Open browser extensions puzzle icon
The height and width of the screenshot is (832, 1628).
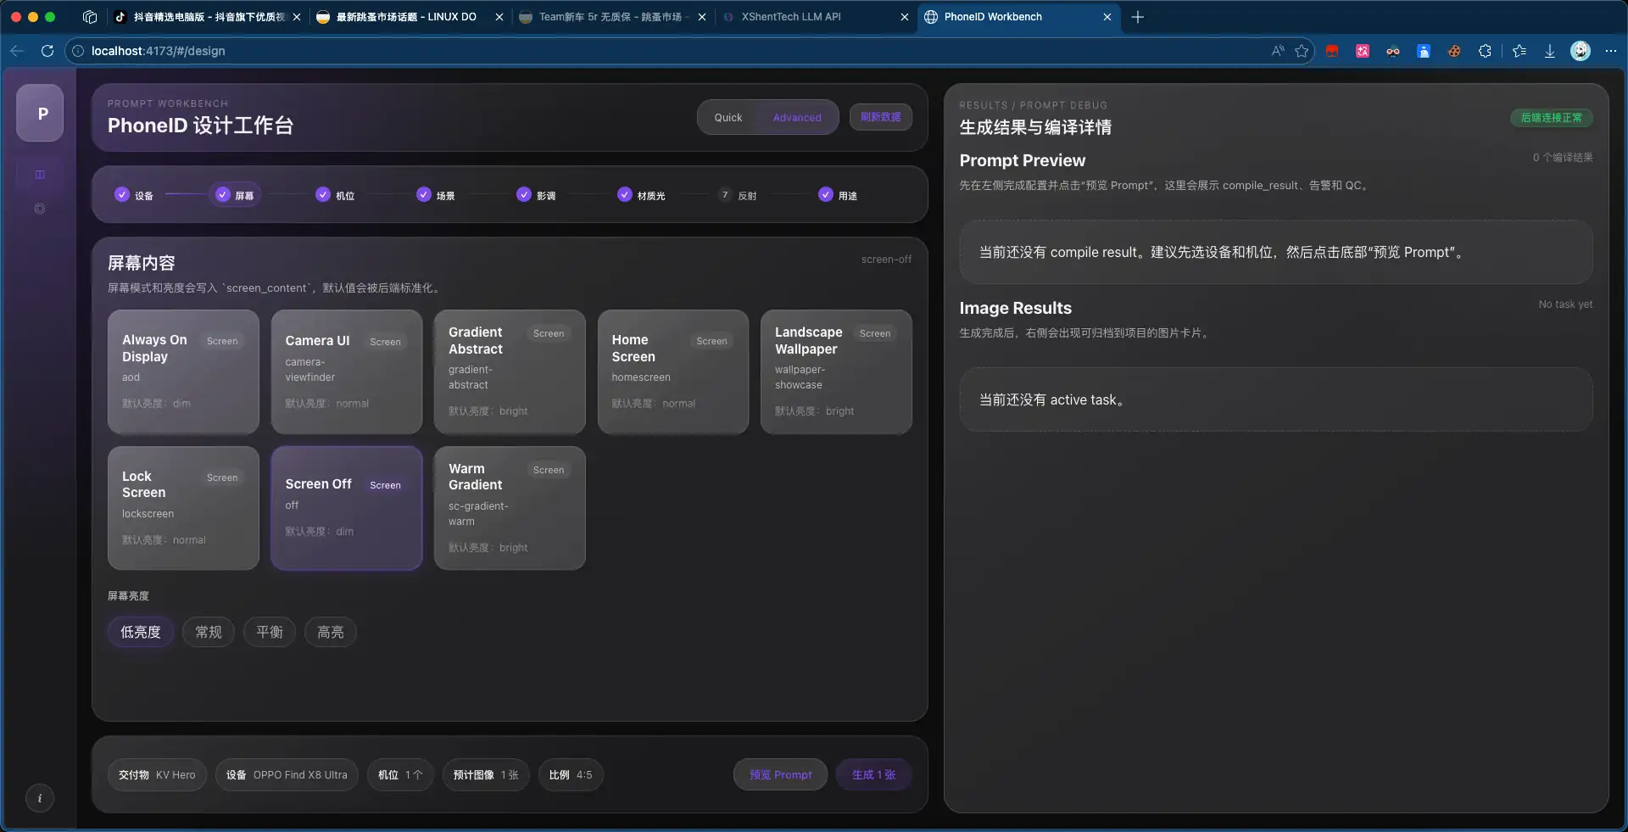1485,51
